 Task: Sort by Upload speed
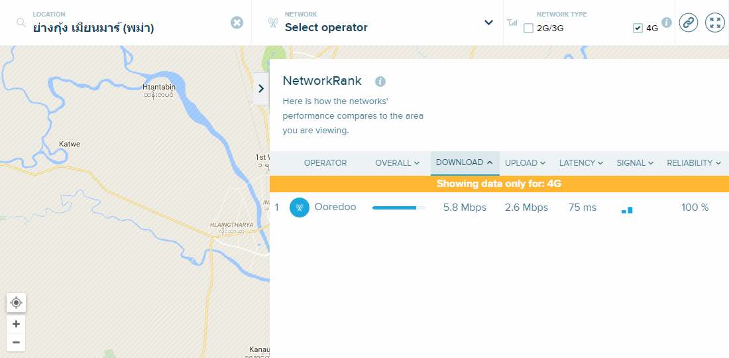tap(525, 163)
